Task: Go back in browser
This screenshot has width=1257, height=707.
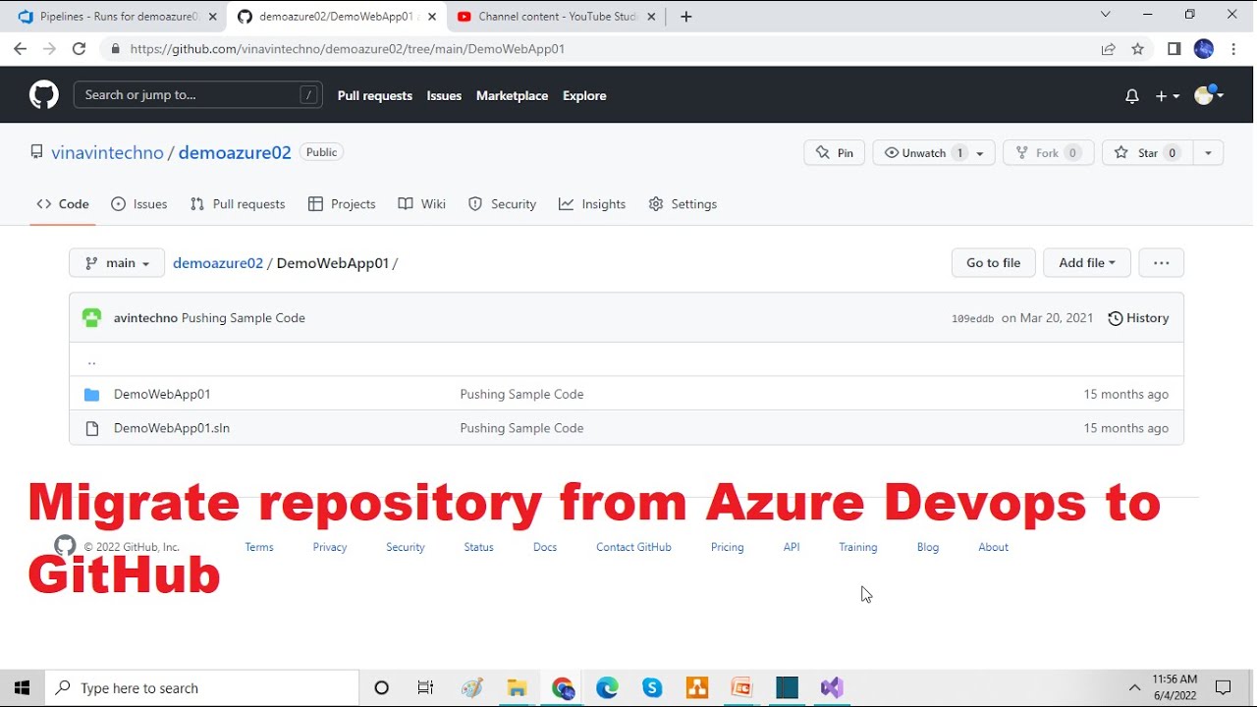Action: [20, 48]
